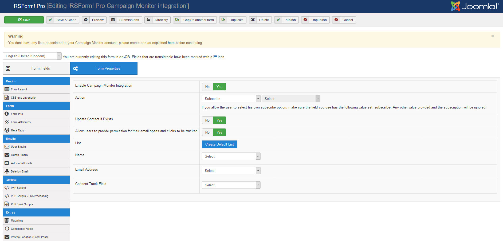Click the red Cancel icon
503x241 pixels.
[336, 20]
